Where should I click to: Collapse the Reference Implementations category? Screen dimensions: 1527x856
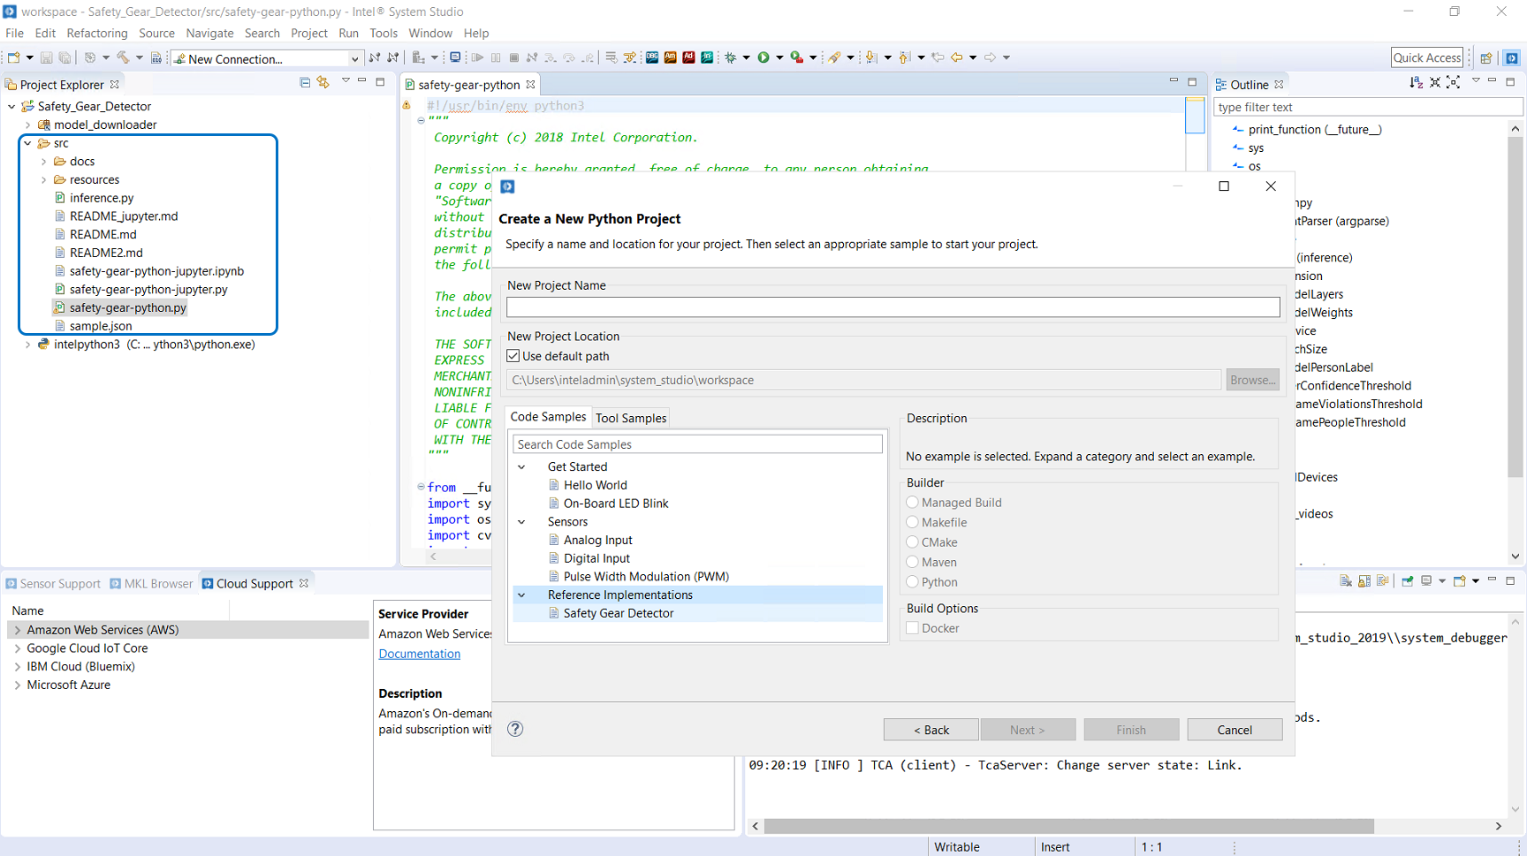point(521,595)
